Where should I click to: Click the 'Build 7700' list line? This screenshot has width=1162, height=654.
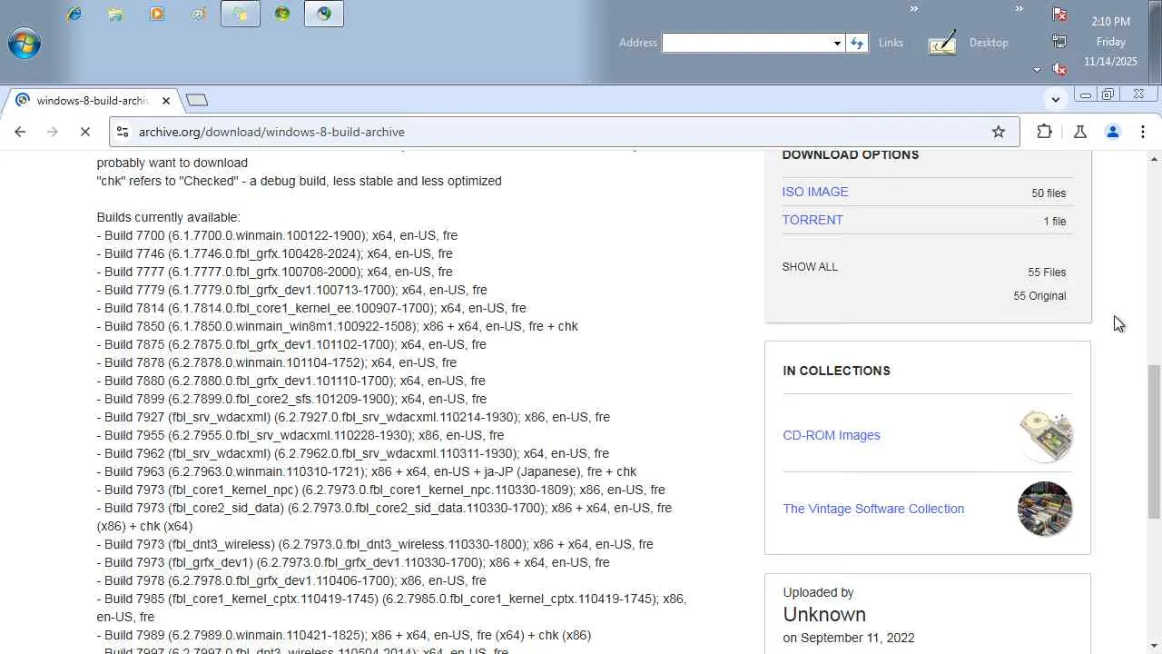coord(277,235)
